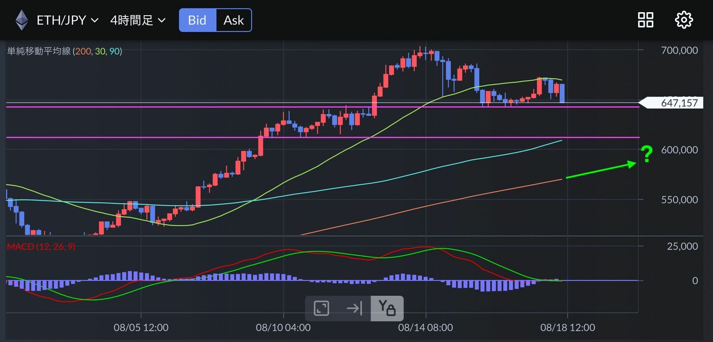Click the 600,000 price axis label

click(679, 150)
